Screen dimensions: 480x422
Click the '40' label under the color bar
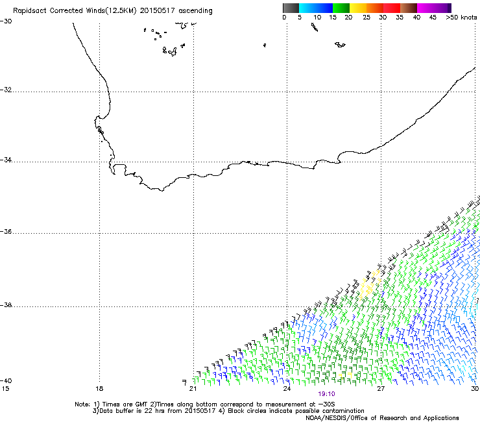click(x=416, y=18)
